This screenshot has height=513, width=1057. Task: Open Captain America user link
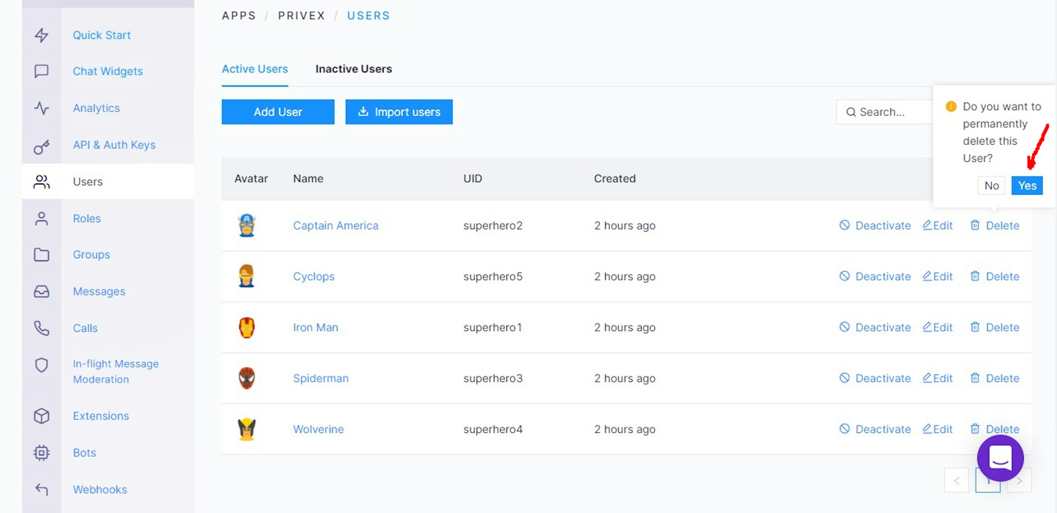[x=335, y=226]
